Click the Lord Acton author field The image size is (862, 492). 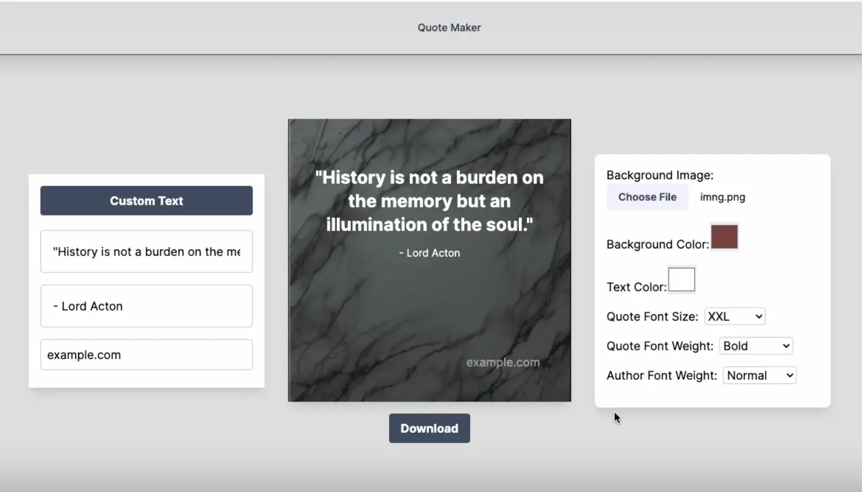146,306
